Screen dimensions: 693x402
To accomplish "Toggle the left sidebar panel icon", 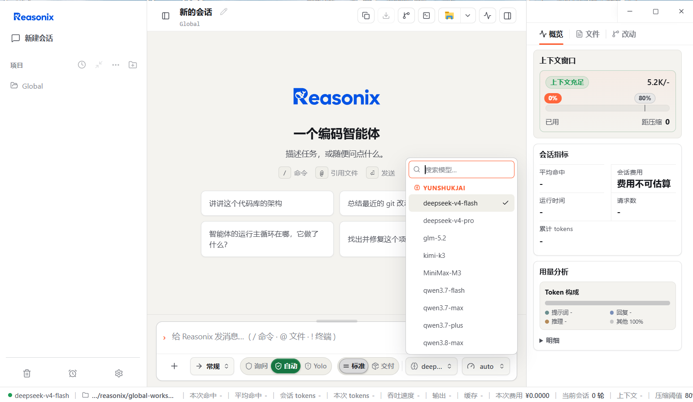I will coord(166,16).
